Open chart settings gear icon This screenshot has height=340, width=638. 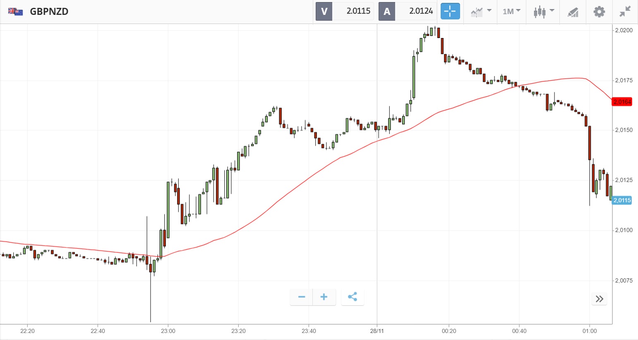click(x=599, y=12)
